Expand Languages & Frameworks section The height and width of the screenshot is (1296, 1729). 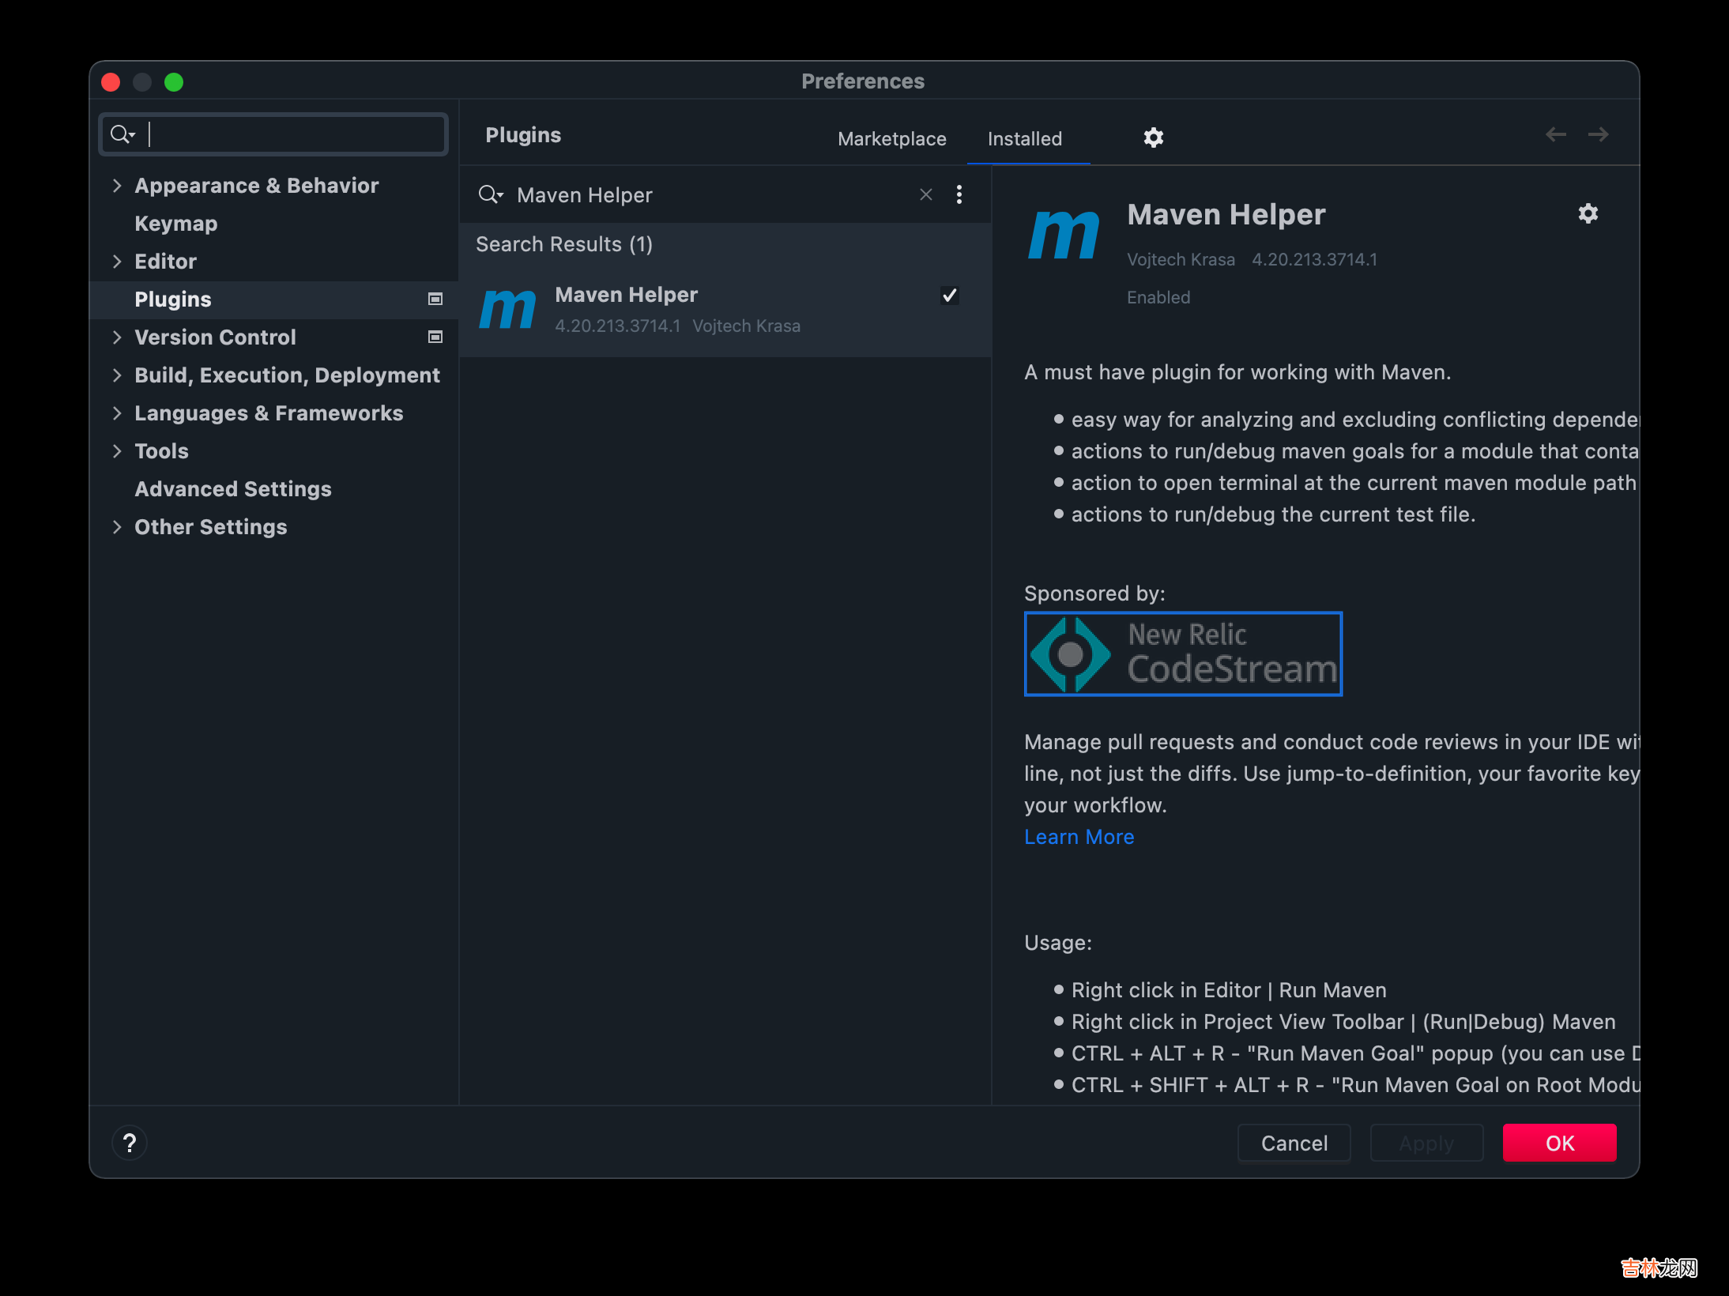pos(117,413)
